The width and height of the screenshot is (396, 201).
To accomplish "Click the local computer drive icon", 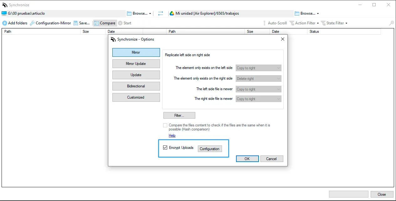I will click(4, 13).
